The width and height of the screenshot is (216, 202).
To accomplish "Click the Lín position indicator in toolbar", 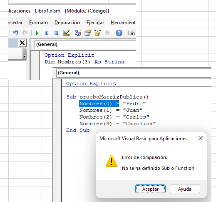I will coord(132,33).
